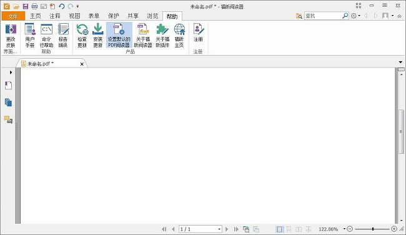Click 设置默认的PDF阅读器 button
Viewport: 406px width, 235px height.
click(x=119, y=36)
